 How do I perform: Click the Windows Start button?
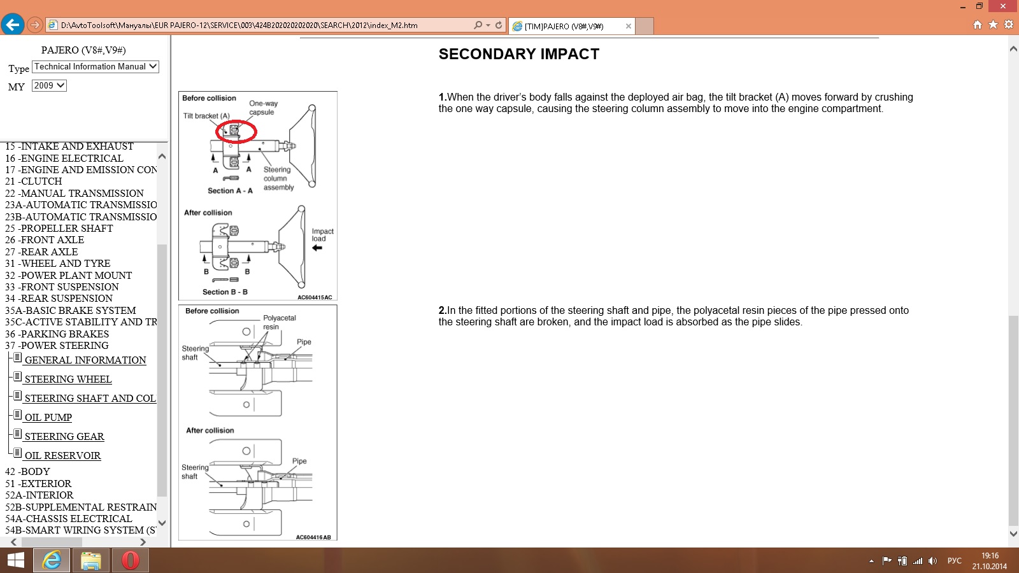tap(15, 560)
